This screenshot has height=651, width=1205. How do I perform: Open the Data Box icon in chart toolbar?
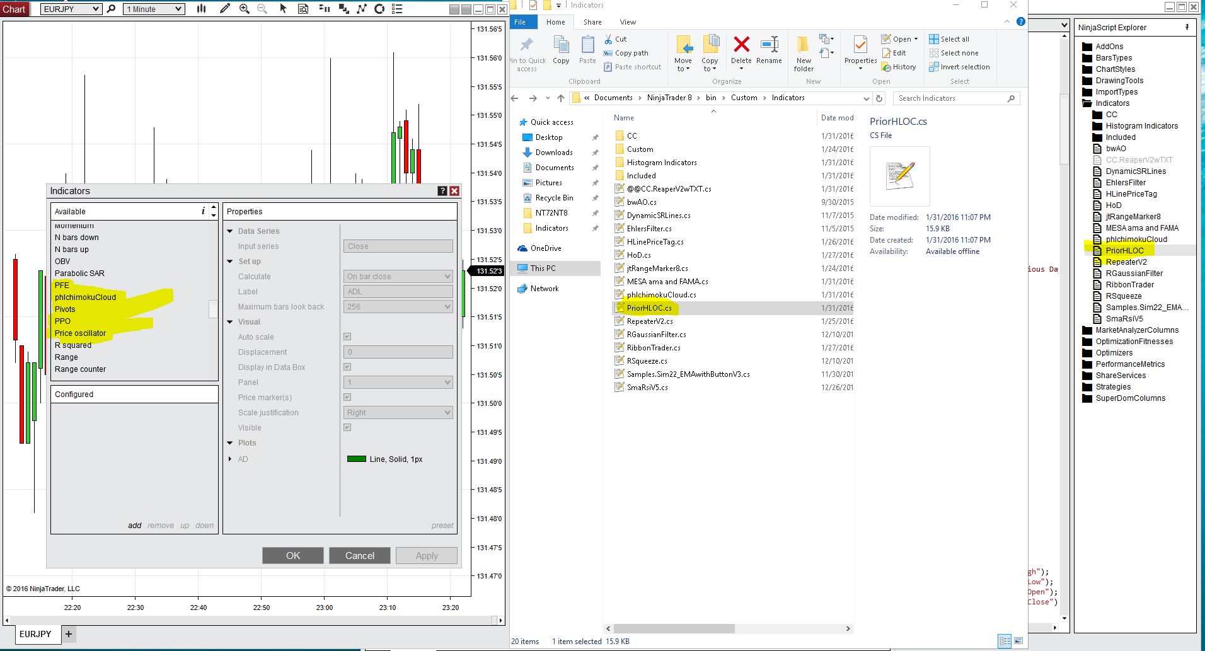click(303, 9)
